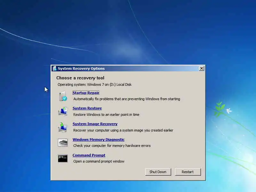The image size is (256, 192).
Task: Click the Command Prompt console icon
Action: click(63, 158)
